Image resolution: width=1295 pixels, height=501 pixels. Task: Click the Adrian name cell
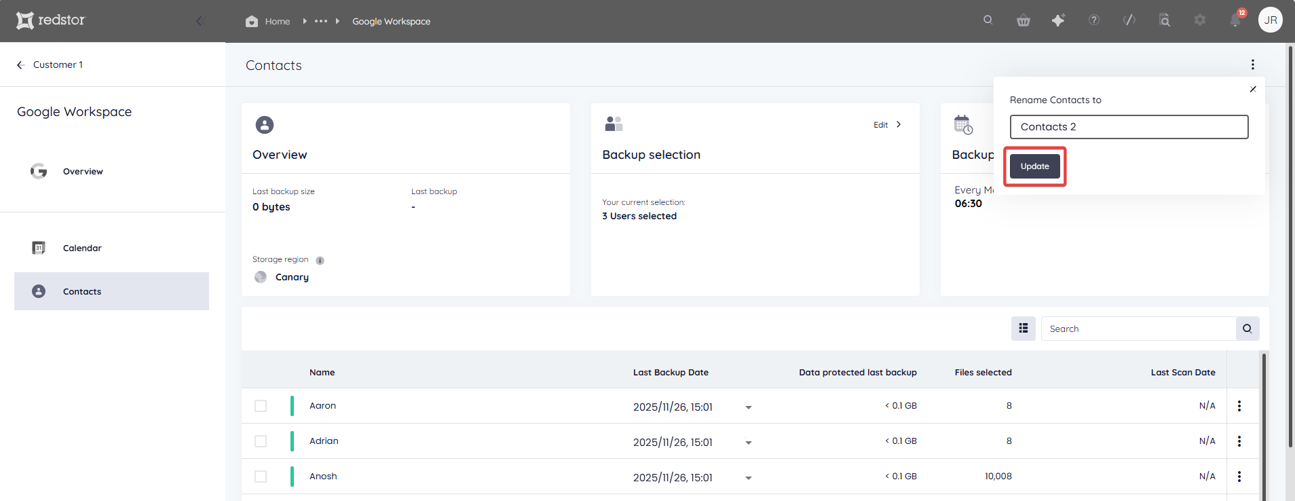click(324, 441)
